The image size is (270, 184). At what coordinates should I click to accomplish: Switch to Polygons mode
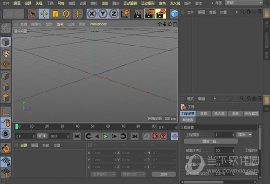[6, 98]
